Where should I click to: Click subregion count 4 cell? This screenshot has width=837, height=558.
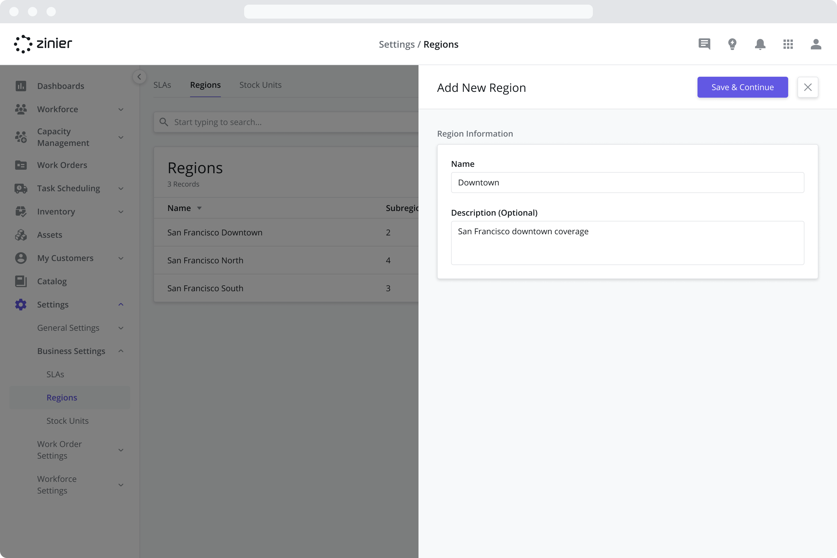[388, 260]
